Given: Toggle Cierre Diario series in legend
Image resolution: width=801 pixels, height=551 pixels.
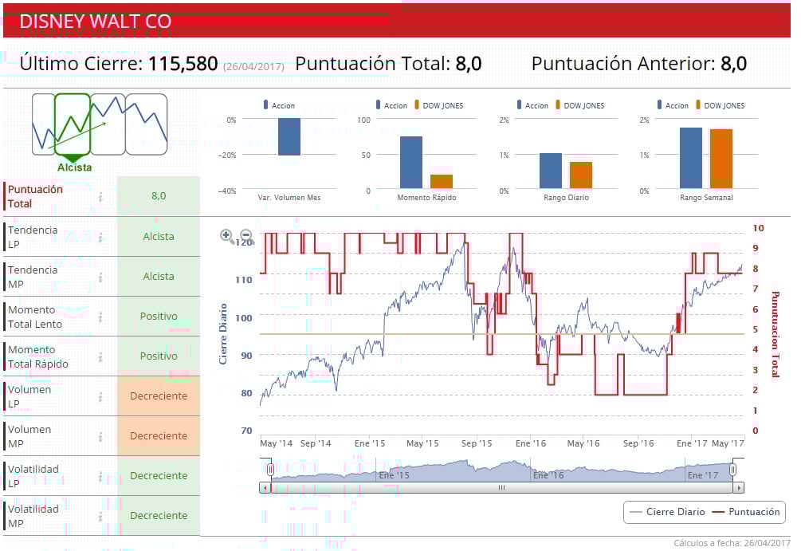Looking at the screenshot, I should pyautogui.click(x=667, y=512).
